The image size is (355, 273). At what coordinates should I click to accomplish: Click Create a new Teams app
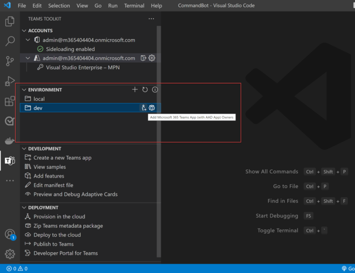62,158
